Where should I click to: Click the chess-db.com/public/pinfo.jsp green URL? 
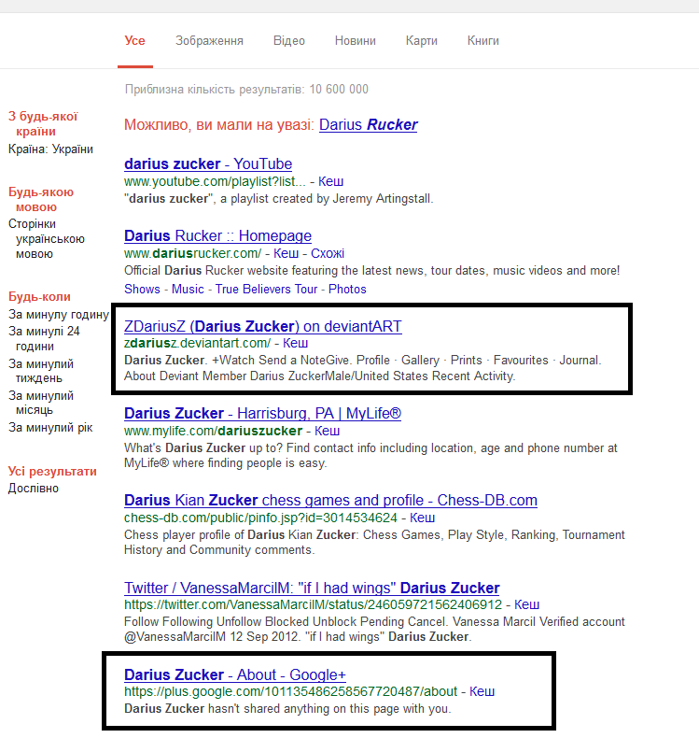click(x=260, y=518)
